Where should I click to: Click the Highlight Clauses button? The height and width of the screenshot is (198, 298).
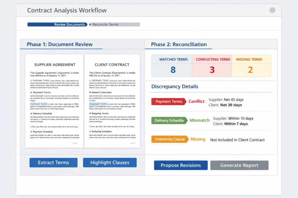pyautogui.click(x=110, y=163)
